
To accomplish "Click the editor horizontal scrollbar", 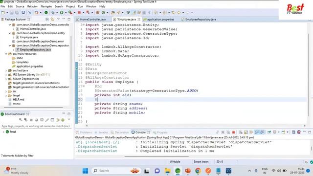I will click(x=196, y=126).
